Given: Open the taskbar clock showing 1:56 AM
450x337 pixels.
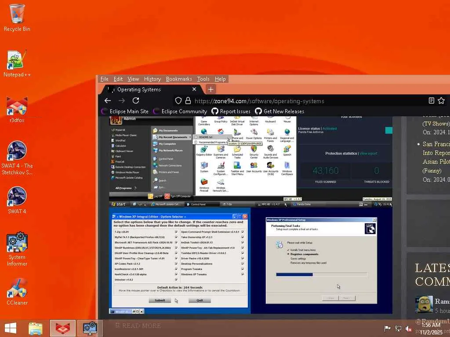Looking at the screenshot, I should click(x=431, y=328).
